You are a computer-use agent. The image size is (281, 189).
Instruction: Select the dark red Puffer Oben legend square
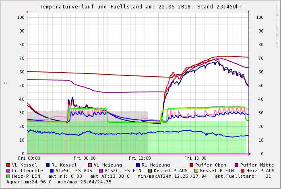(x=192, y=165)
